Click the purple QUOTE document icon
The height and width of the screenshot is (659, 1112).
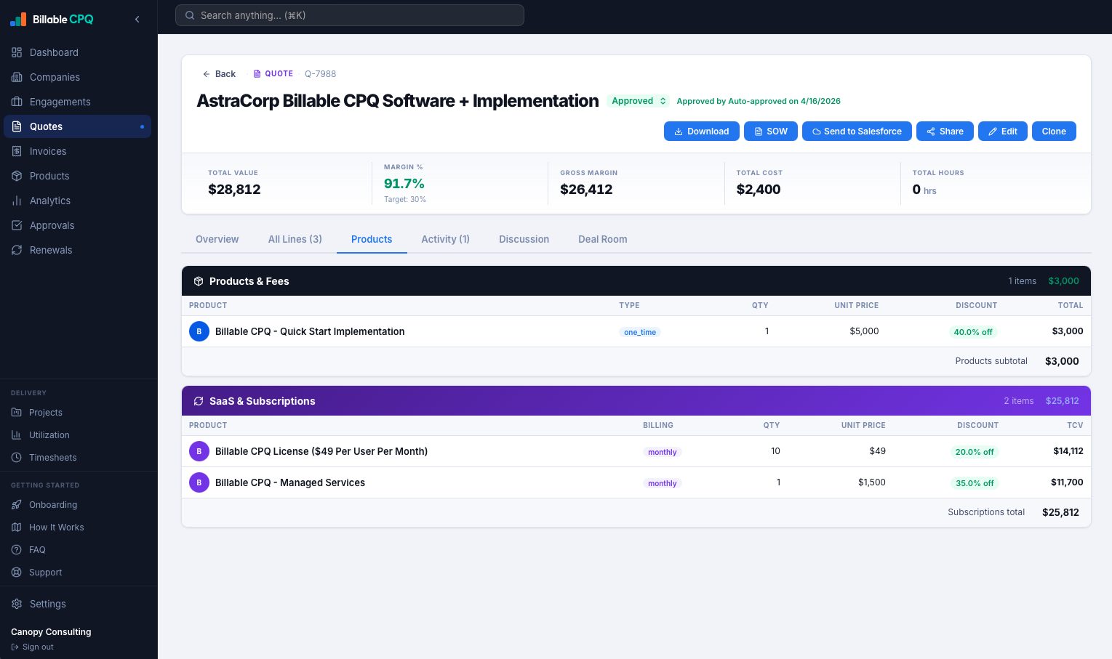[257, 74]
